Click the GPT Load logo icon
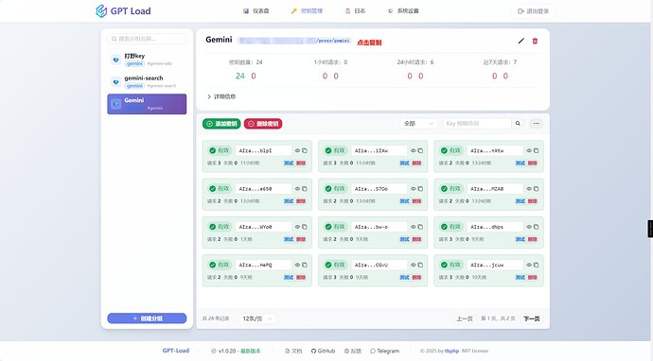653x361 pixels. [x=101, y=10]
